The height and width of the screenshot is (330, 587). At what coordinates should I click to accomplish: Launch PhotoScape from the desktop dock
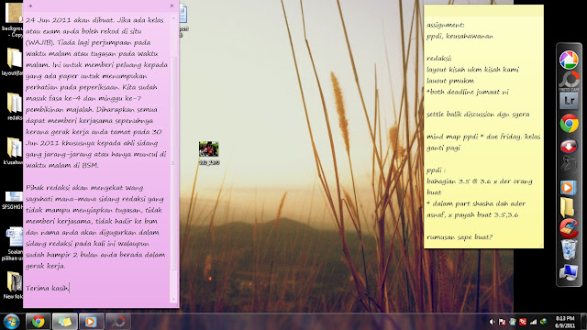[569, 80]
